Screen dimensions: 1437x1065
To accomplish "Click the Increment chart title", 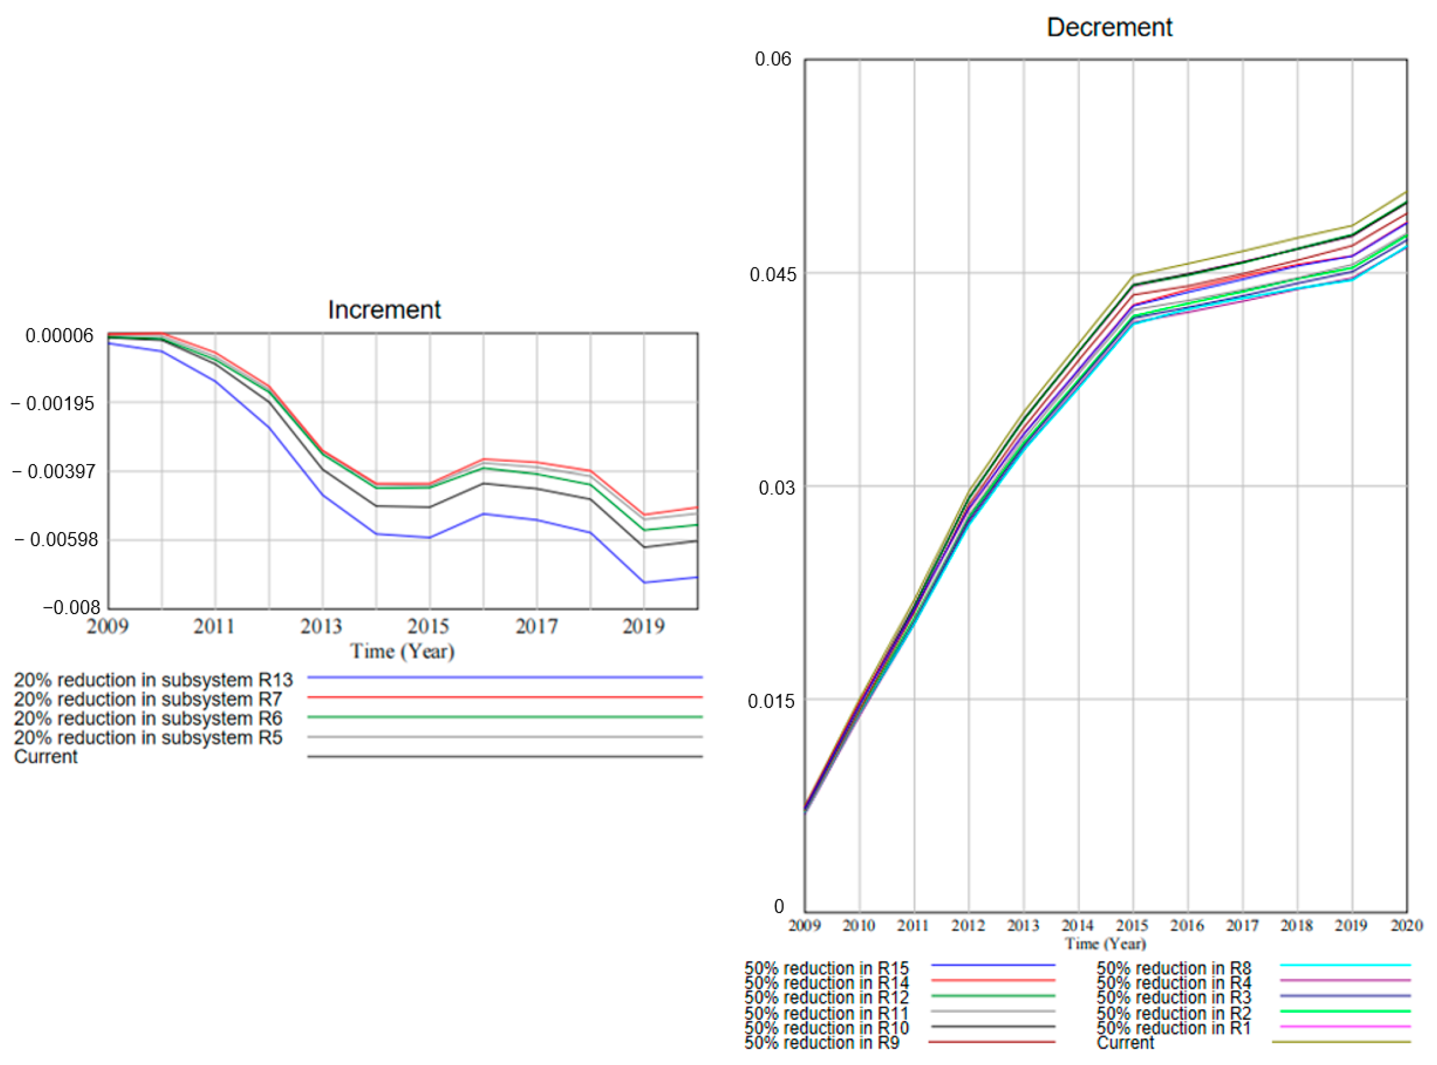I will coord(384,310).
